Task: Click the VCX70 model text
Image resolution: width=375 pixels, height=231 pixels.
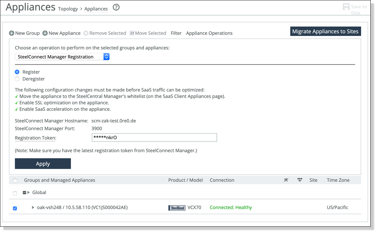Action: (x=194, y=207)
